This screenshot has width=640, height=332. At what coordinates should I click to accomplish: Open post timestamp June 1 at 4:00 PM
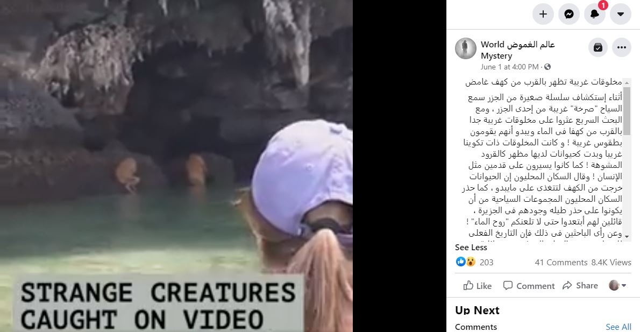509,67
